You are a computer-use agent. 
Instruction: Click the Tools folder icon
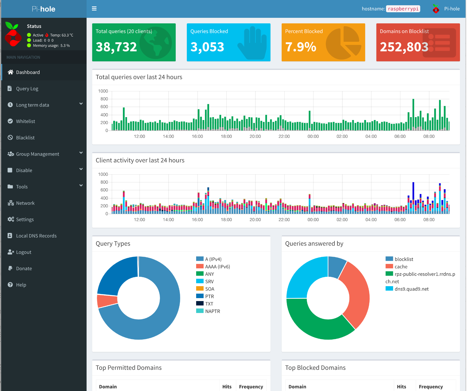pyautogui.click(x=10, y=187)
